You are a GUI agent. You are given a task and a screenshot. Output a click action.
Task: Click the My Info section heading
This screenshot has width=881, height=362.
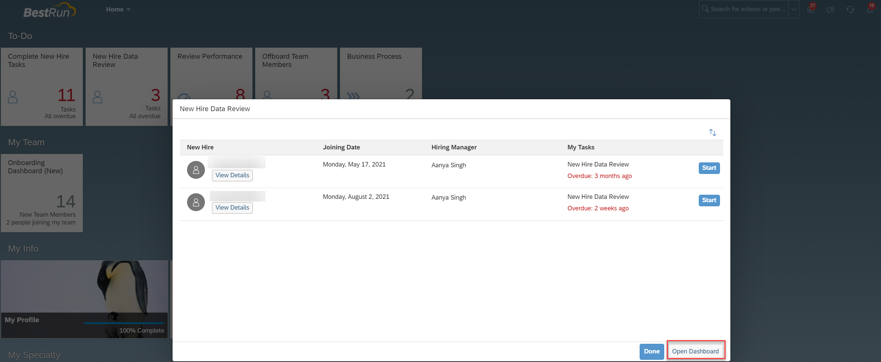[x=23, y=249]
